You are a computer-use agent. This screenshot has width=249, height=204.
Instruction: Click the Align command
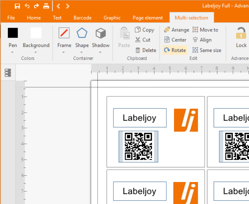point(202,40)
